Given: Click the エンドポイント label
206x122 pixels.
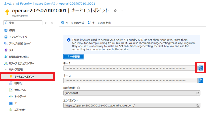Looking at the screenshot, I should pos(71,100).
